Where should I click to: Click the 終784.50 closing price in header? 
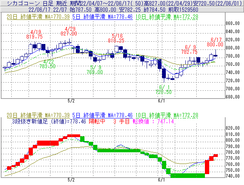[154, 10]
